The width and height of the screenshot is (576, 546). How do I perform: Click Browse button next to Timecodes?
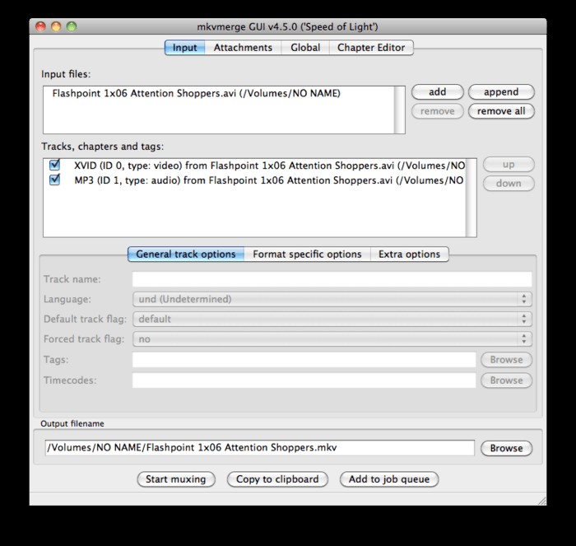click(506, 380)
